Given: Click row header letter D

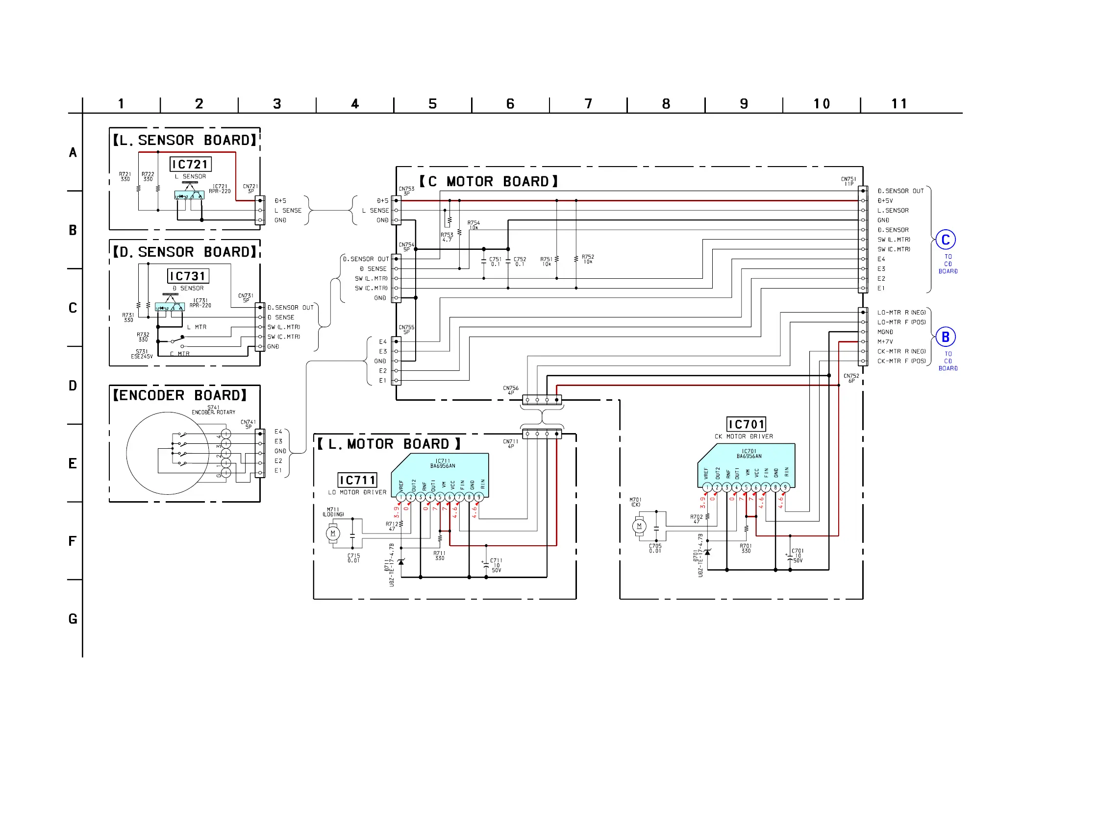Looking at the screenshot, I should tap(73, 386).
